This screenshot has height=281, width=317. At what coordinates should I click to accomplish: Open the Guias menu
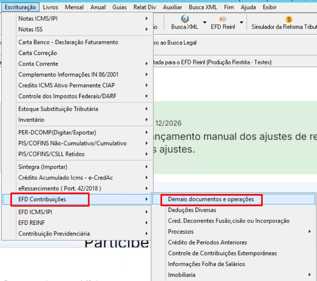[x=120, y=7]
